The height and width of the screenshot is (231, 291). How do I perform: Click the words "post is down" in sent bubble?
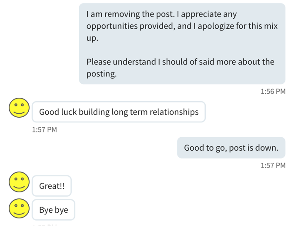257,148
